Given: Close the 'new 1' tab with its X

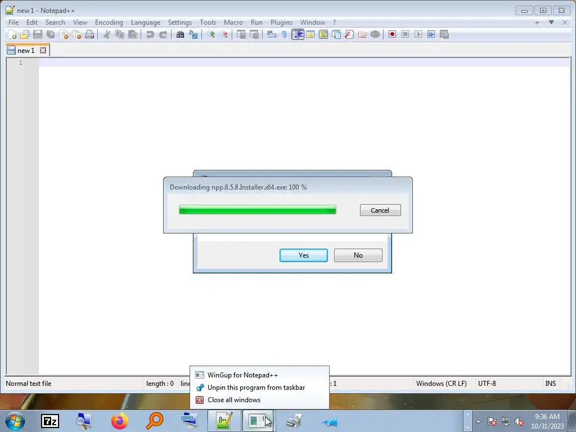Looking at the screenshot, I should [43, 50].
